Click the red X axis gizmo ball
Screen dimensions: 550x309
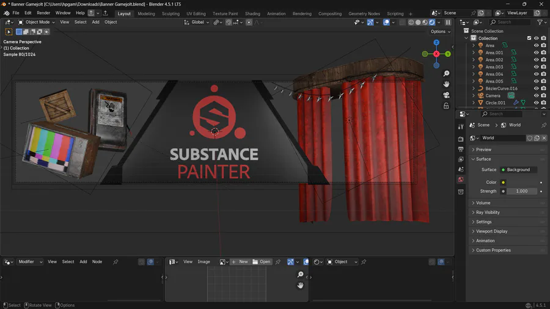coord(436,54)
